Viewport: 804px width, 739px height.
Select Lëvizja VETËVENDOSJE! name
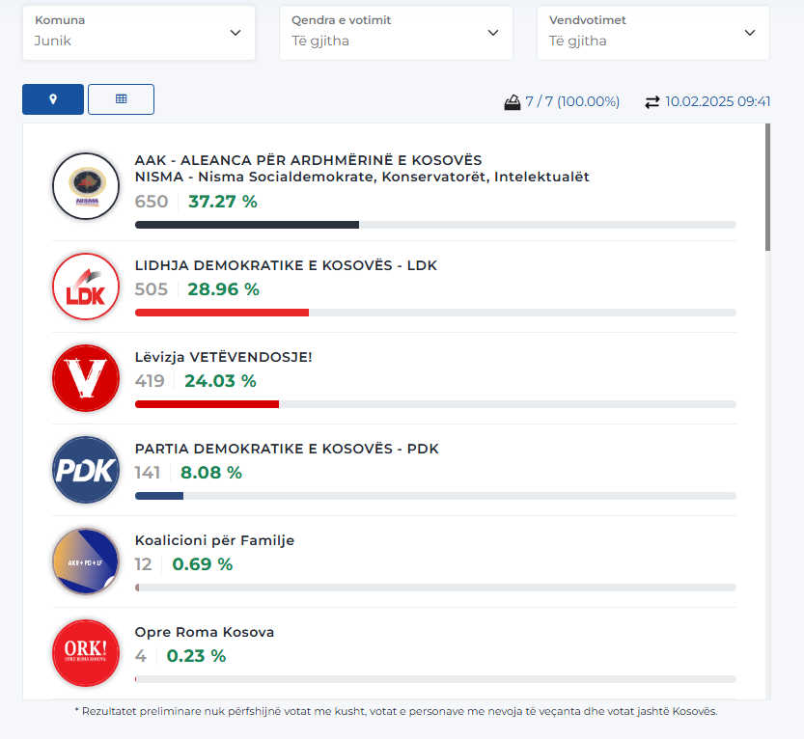(224, 357)
